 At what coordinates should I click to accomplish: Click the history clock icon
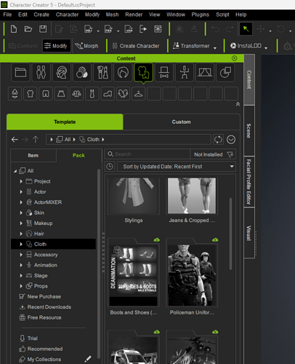click(x=110, y=167)
